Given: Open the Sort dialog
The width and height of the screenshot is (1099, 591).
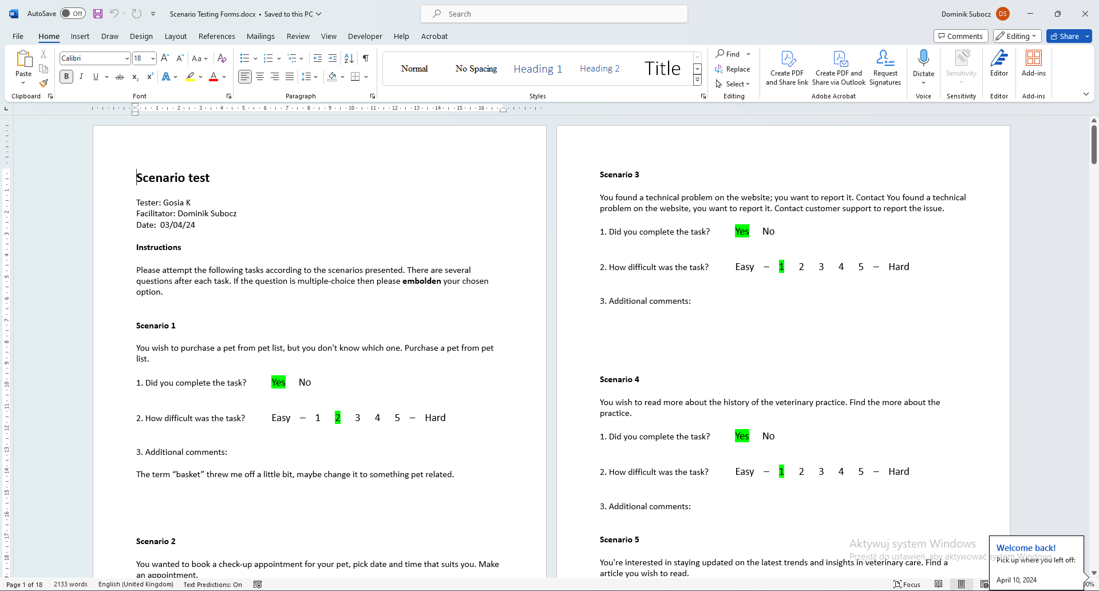Looking at the screenshot, I should 349,58.
